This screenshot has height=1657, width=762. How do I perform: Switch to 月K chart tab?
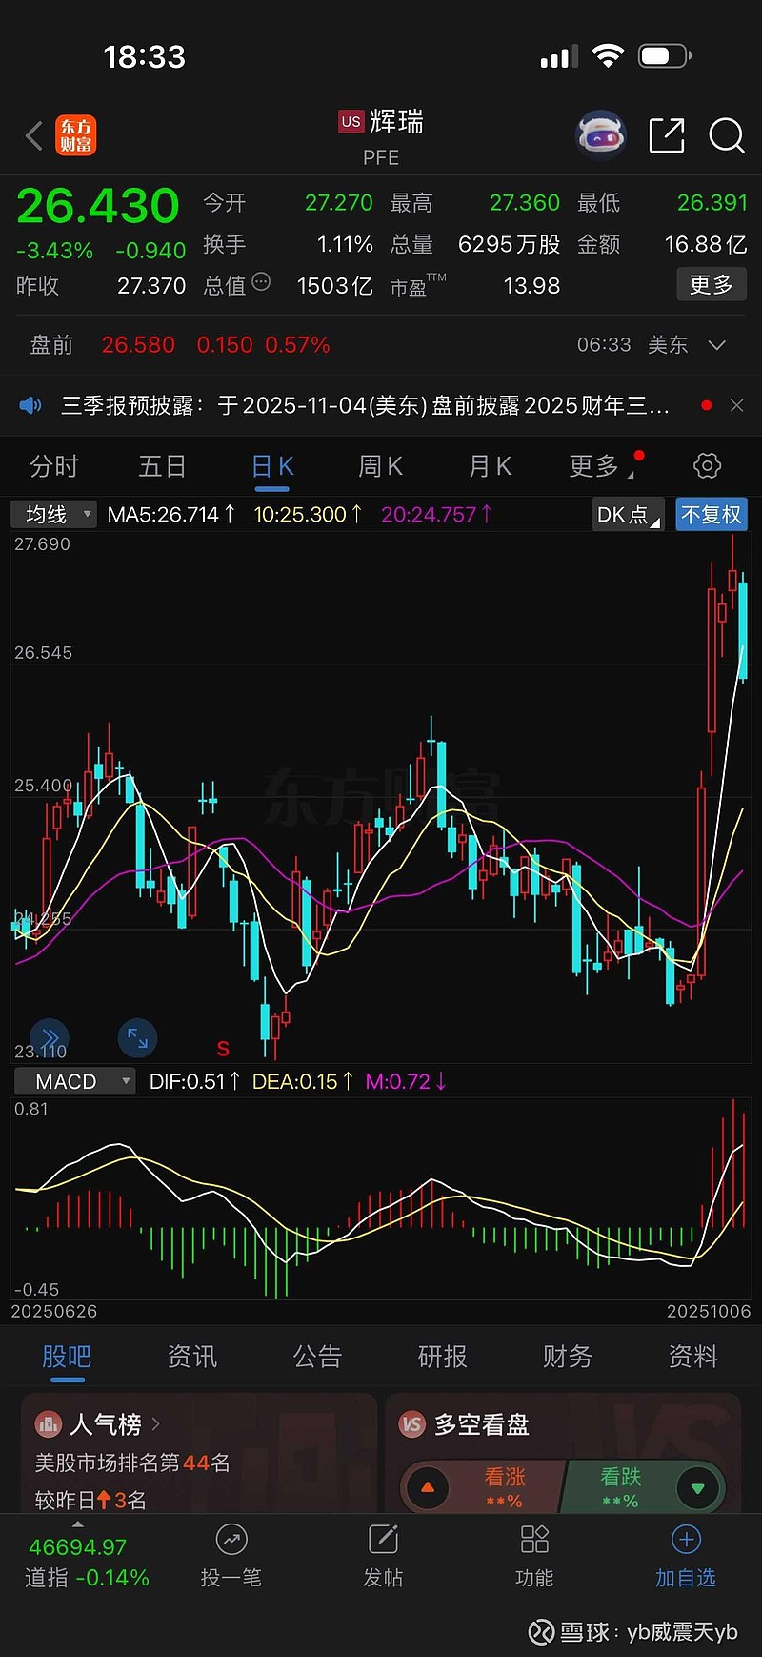click(x=490, y=466)
